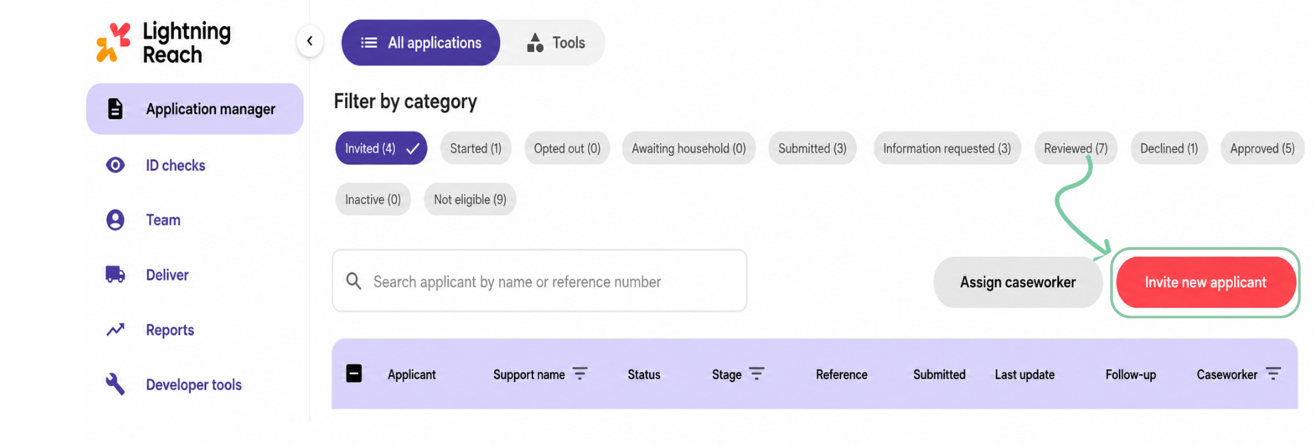This screenshot has width=1314, height=445.
Task: Open the Stage column filter
Action: [x=756, y=374]
